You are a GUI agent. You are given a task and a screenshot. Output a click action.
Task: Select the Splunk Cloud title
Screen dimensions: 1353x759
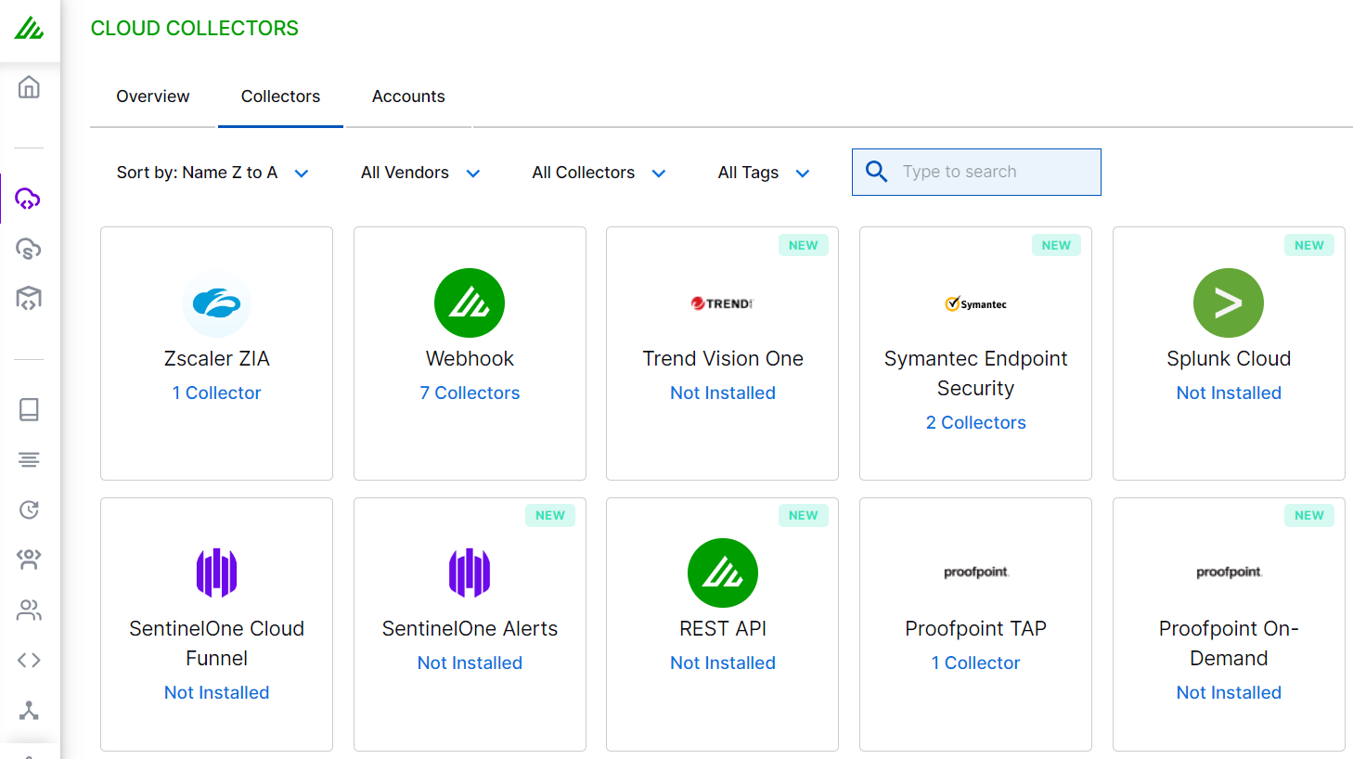click(1229, 358)
